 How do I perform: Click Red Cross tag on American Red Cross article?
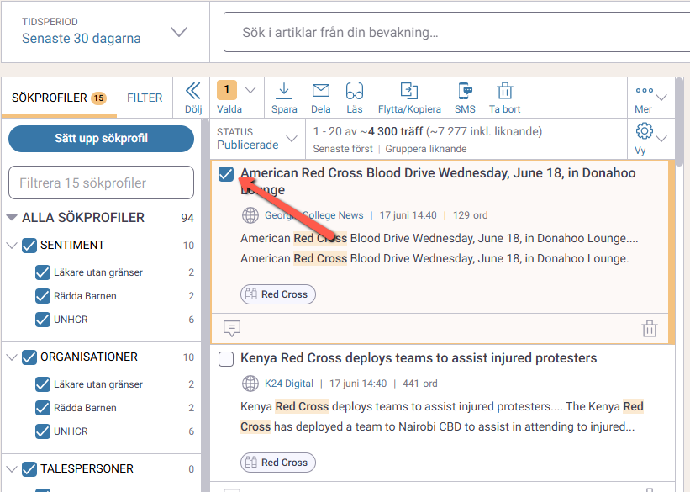278,294
